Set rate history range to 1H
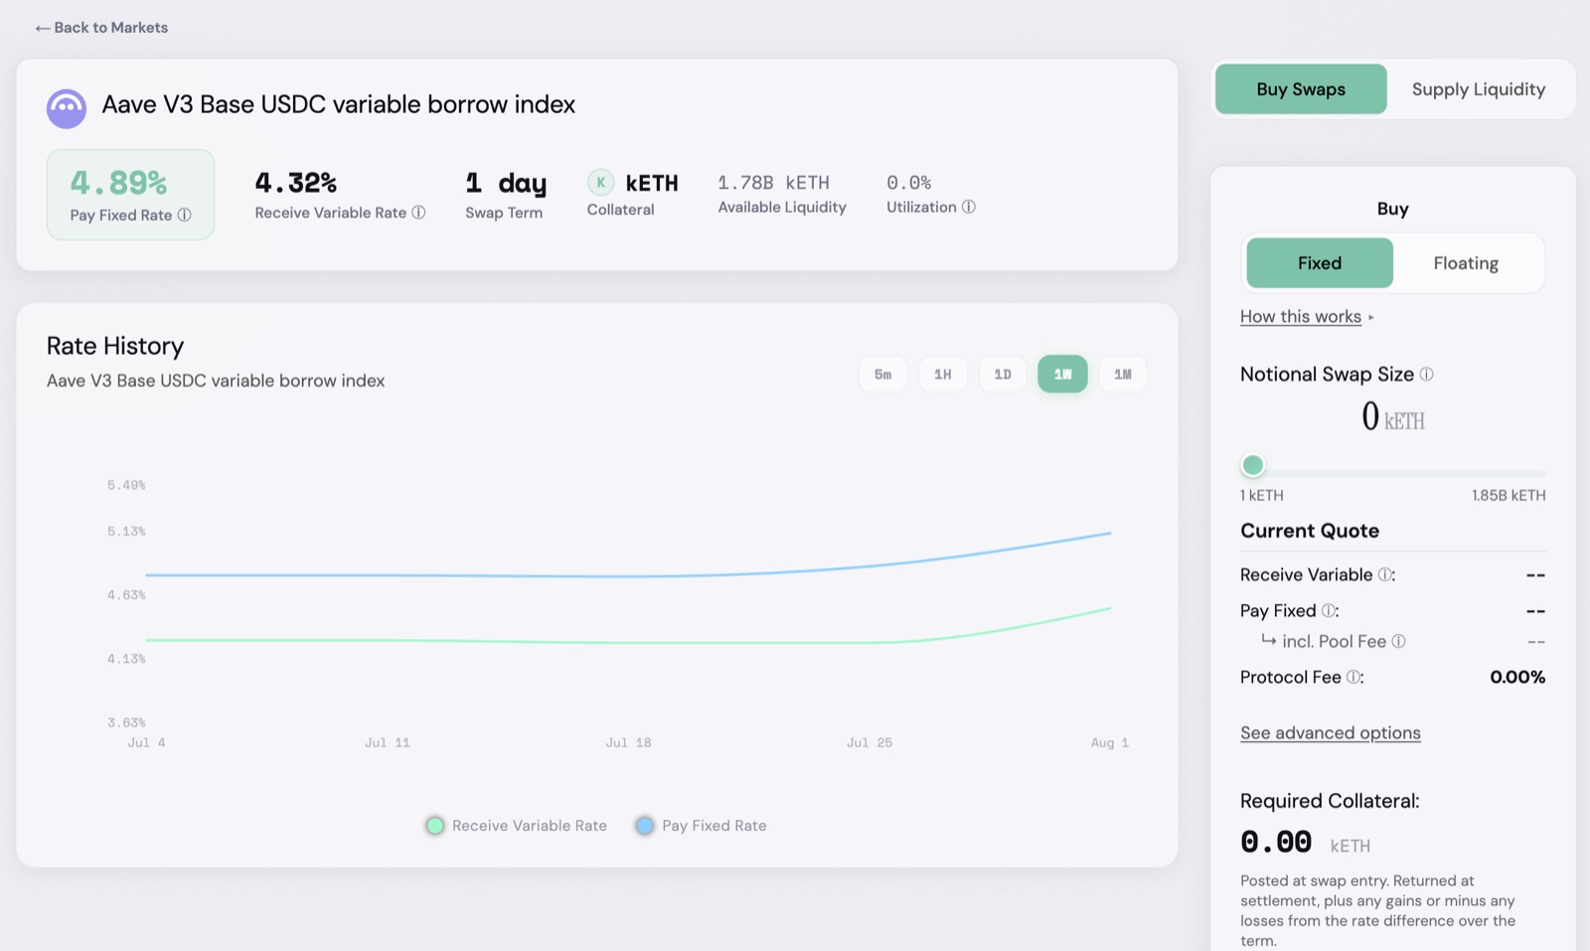The width and height of the screenshot is (1590, 951). [942, 375]
